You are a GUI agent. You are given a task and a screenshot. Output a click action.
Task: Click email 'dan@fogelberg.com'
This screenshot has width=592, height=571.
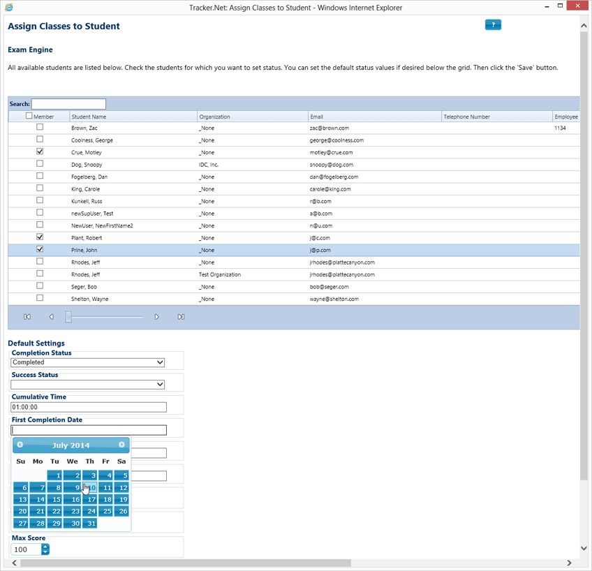334,177
